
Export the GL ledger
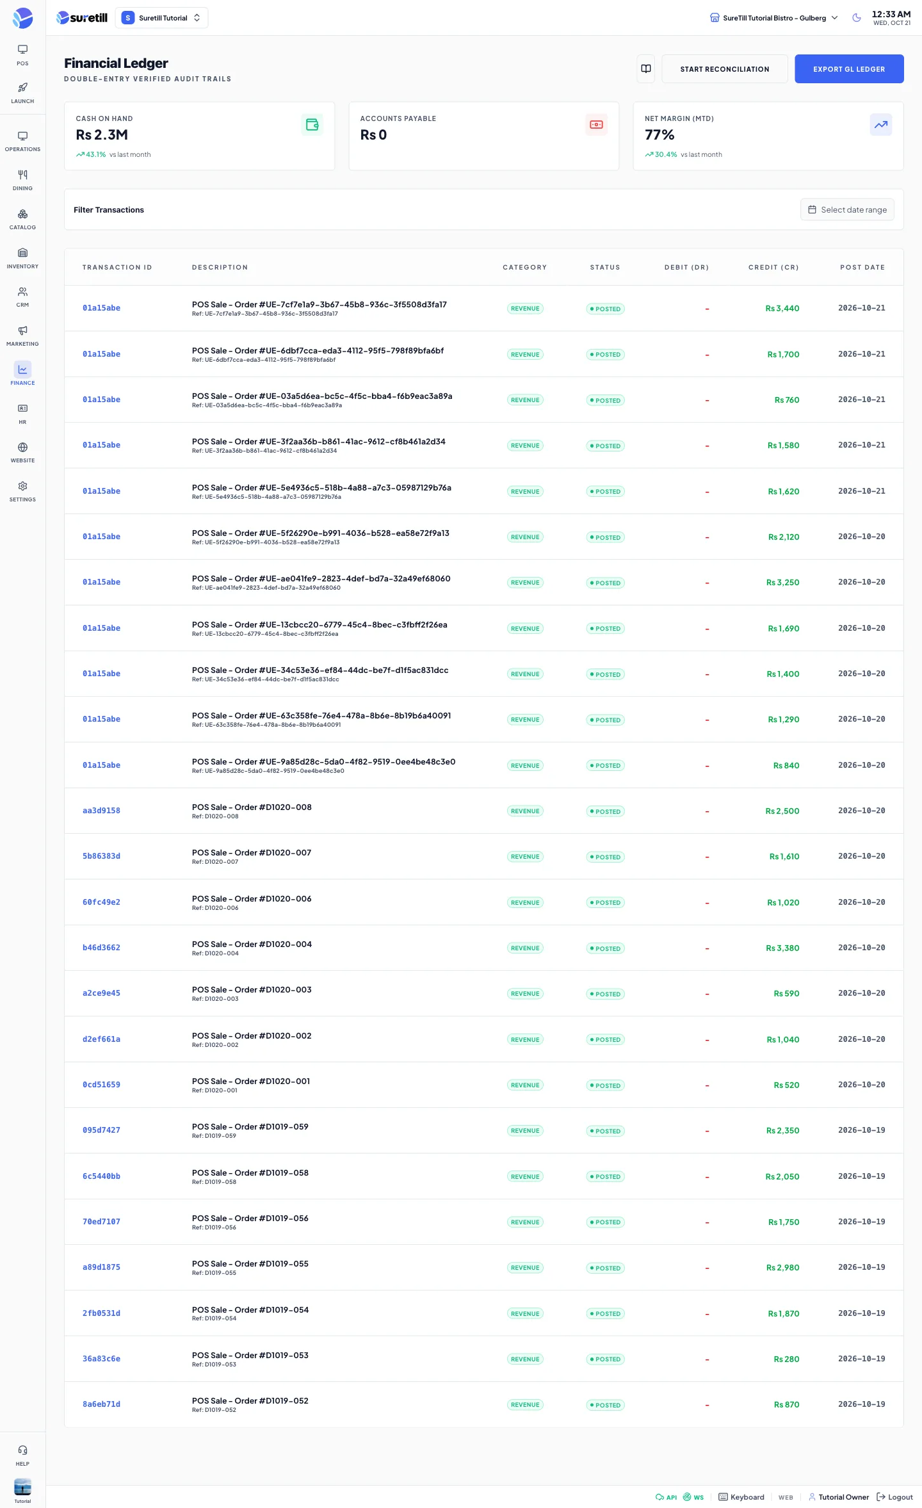(849, 69)
